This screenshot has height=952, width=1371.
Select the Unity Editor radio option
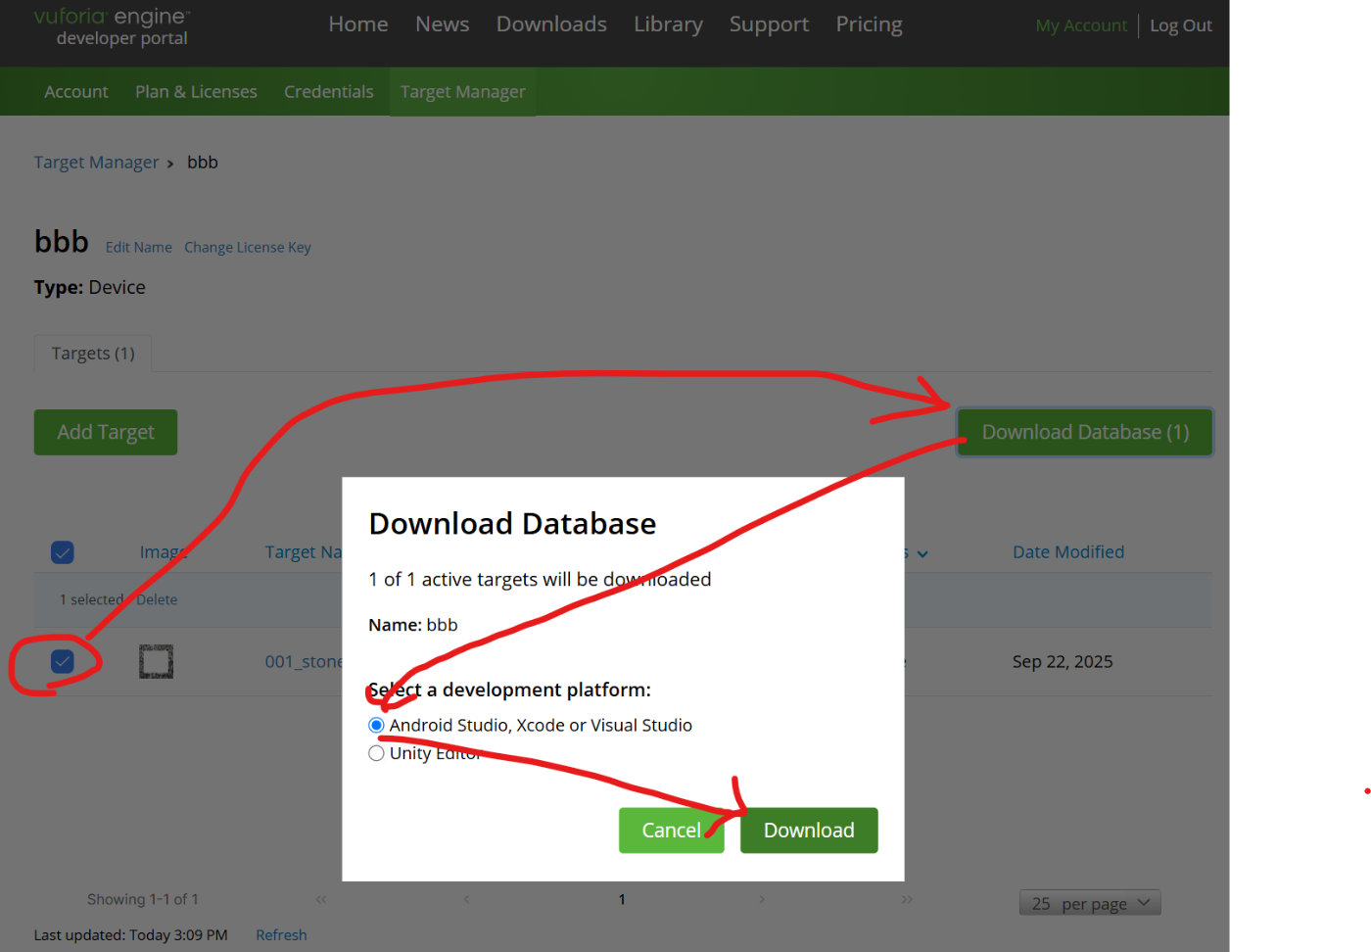tap(376, 753)
